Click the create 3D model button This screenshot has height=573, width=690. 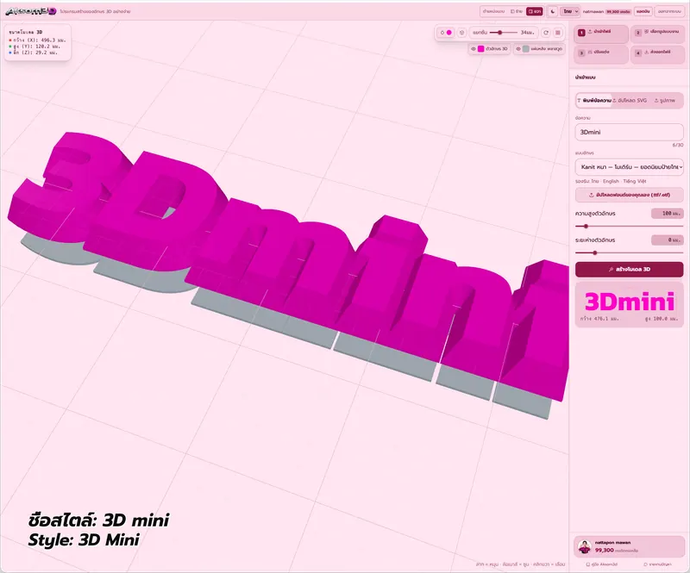pos(630,269)
